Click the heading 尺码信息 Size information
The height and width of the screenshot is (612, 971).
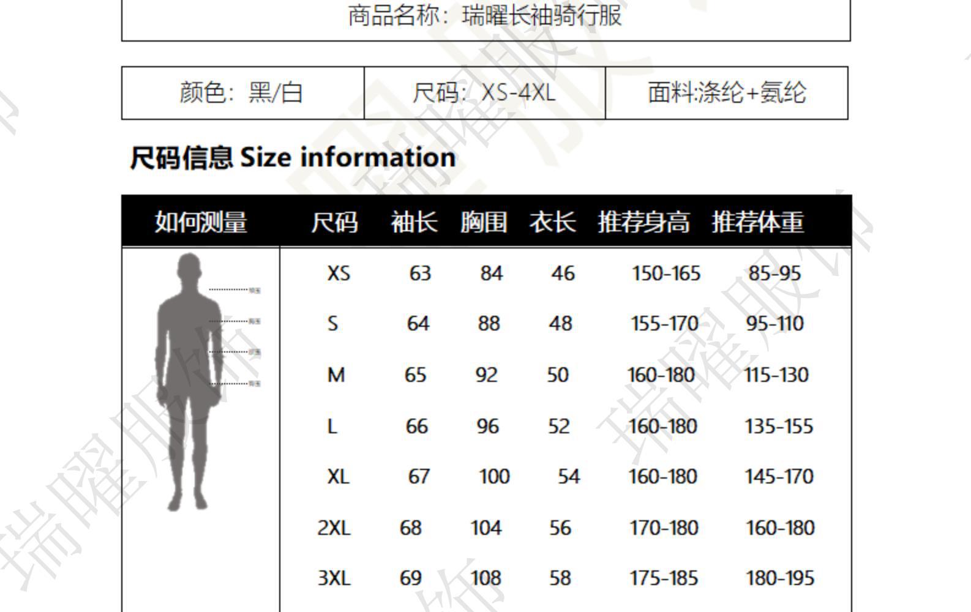pos(293,157)
